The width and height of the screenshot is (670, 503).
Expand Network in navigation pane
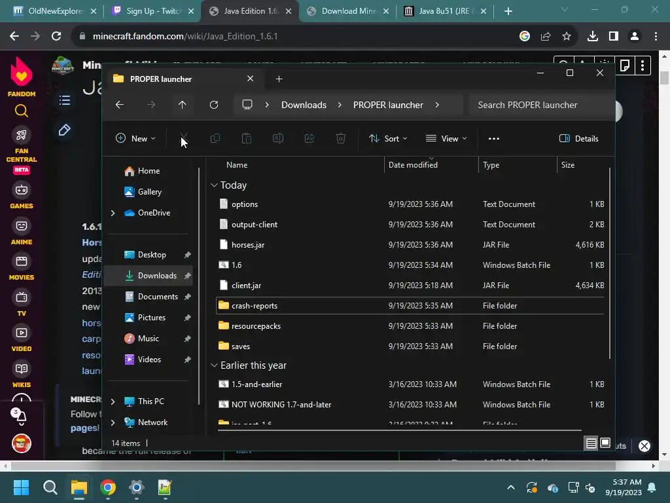tap(113, 422)
